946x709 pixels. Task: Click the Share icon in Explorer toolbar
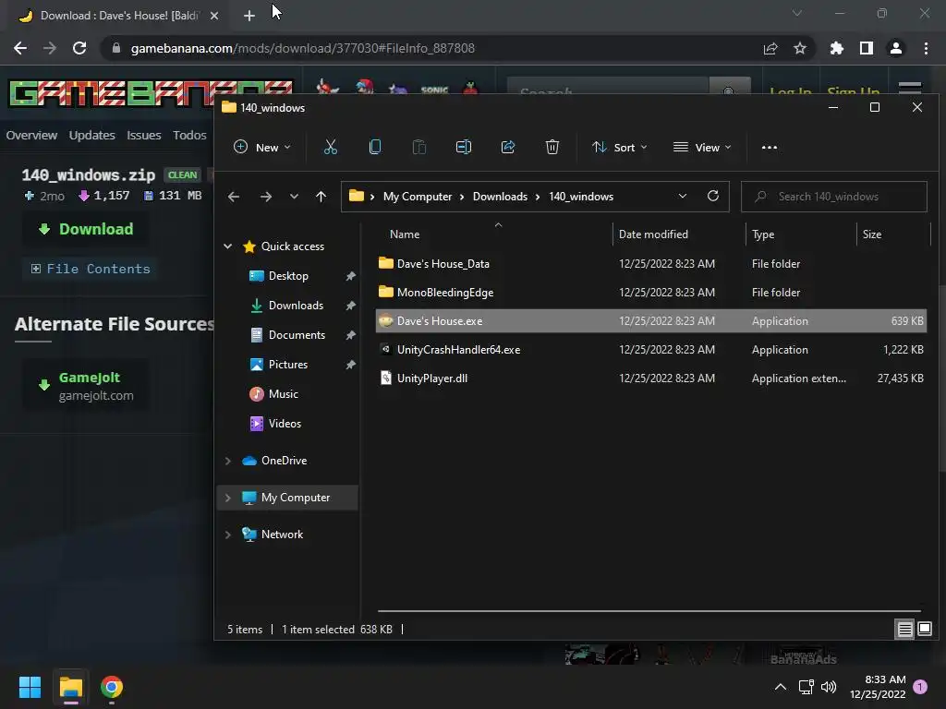click(x=508, y=147)
